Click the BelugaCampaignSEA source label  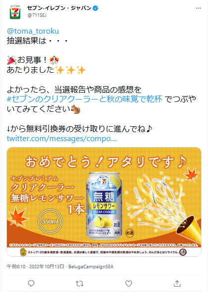91,267
